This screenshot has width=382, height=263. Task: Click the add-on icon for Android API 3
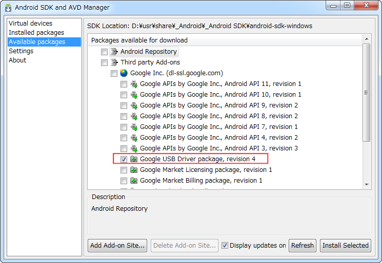134,148
